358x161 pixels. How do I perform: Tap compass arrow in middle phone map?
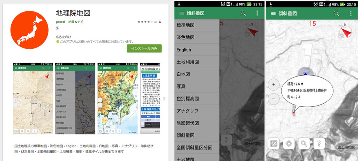(x=253, y=31)
